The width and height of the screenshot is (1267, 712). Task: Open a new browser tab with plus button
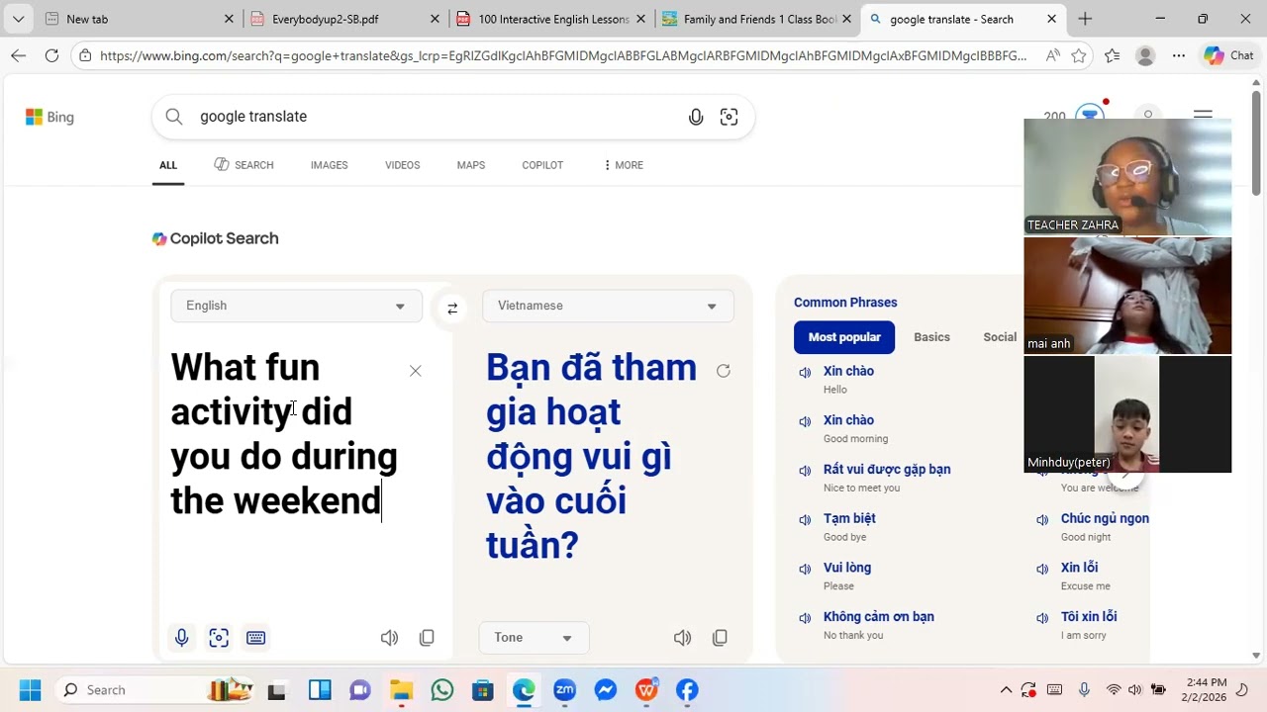click(1085, 19)
